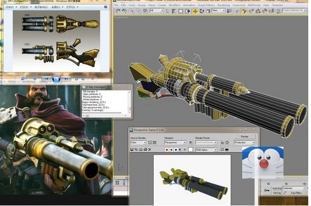
Task: Click the Render button
Action: coord(244,137)
